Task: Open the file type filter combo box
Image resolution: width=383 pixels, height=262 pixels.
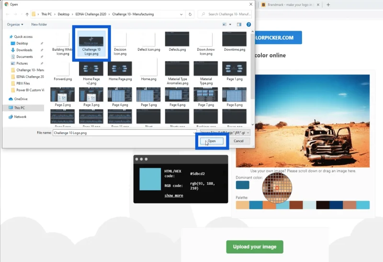Action: click(225, 133)
